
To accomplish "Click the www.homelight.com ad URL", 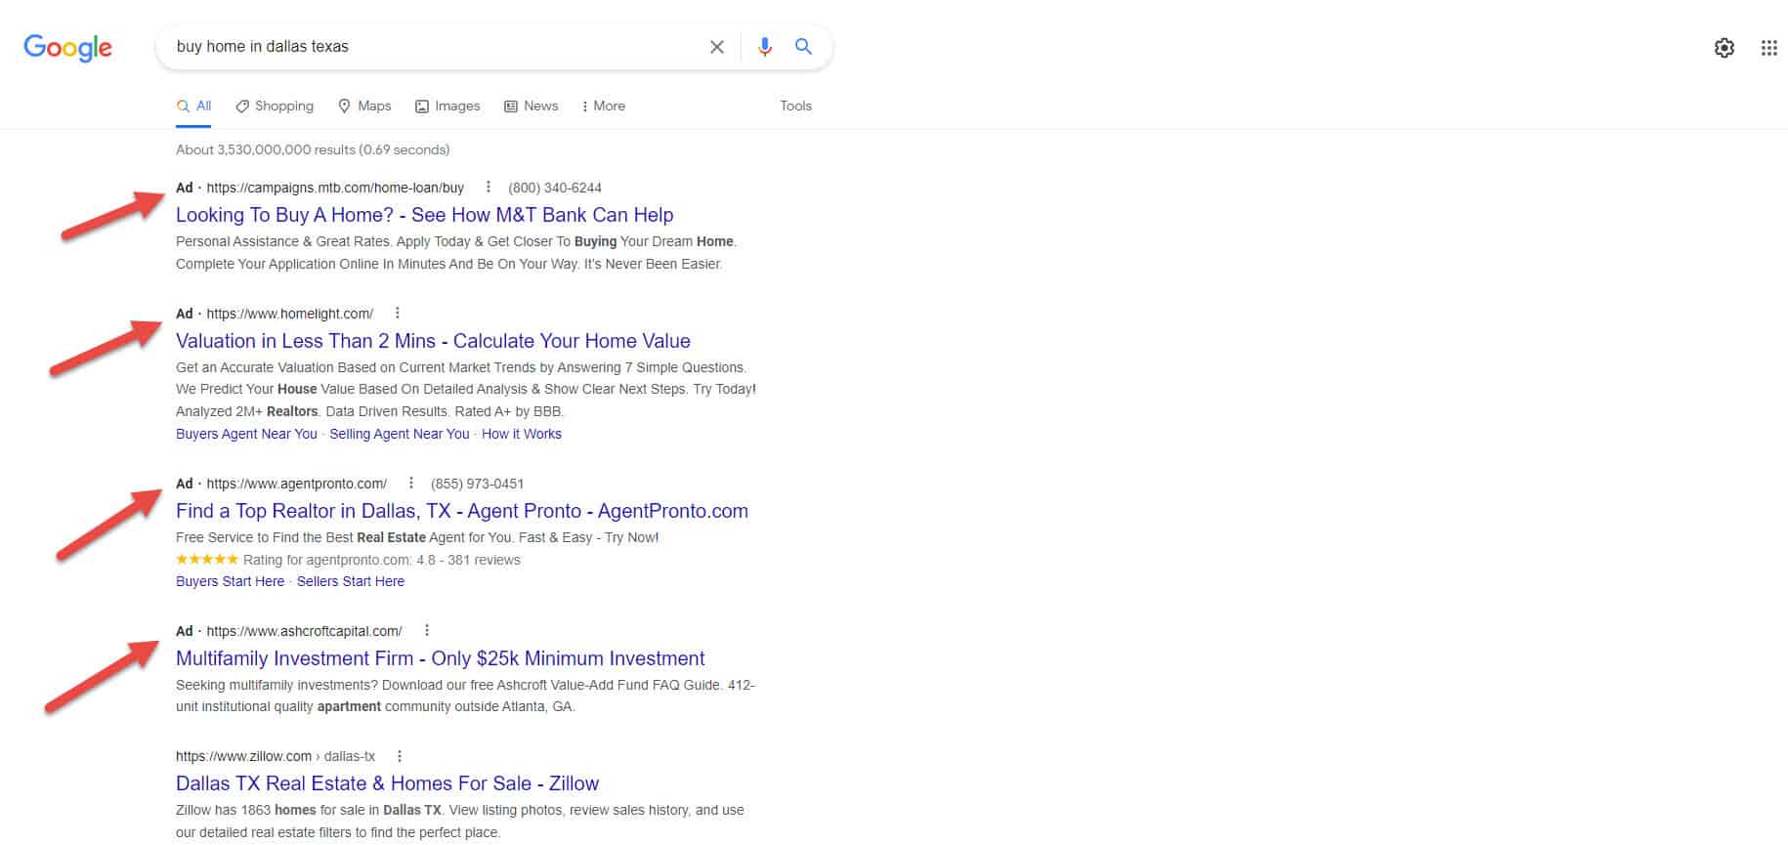I will tap(290, 314).
